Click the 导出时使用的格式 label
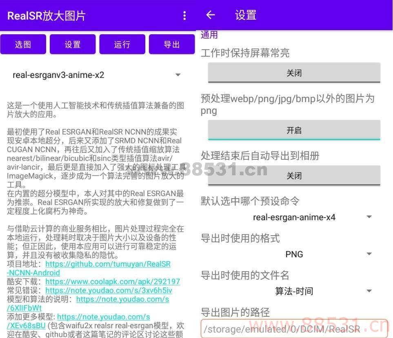Viewport: 393px width, 338px height. click(x=240, y=238)
